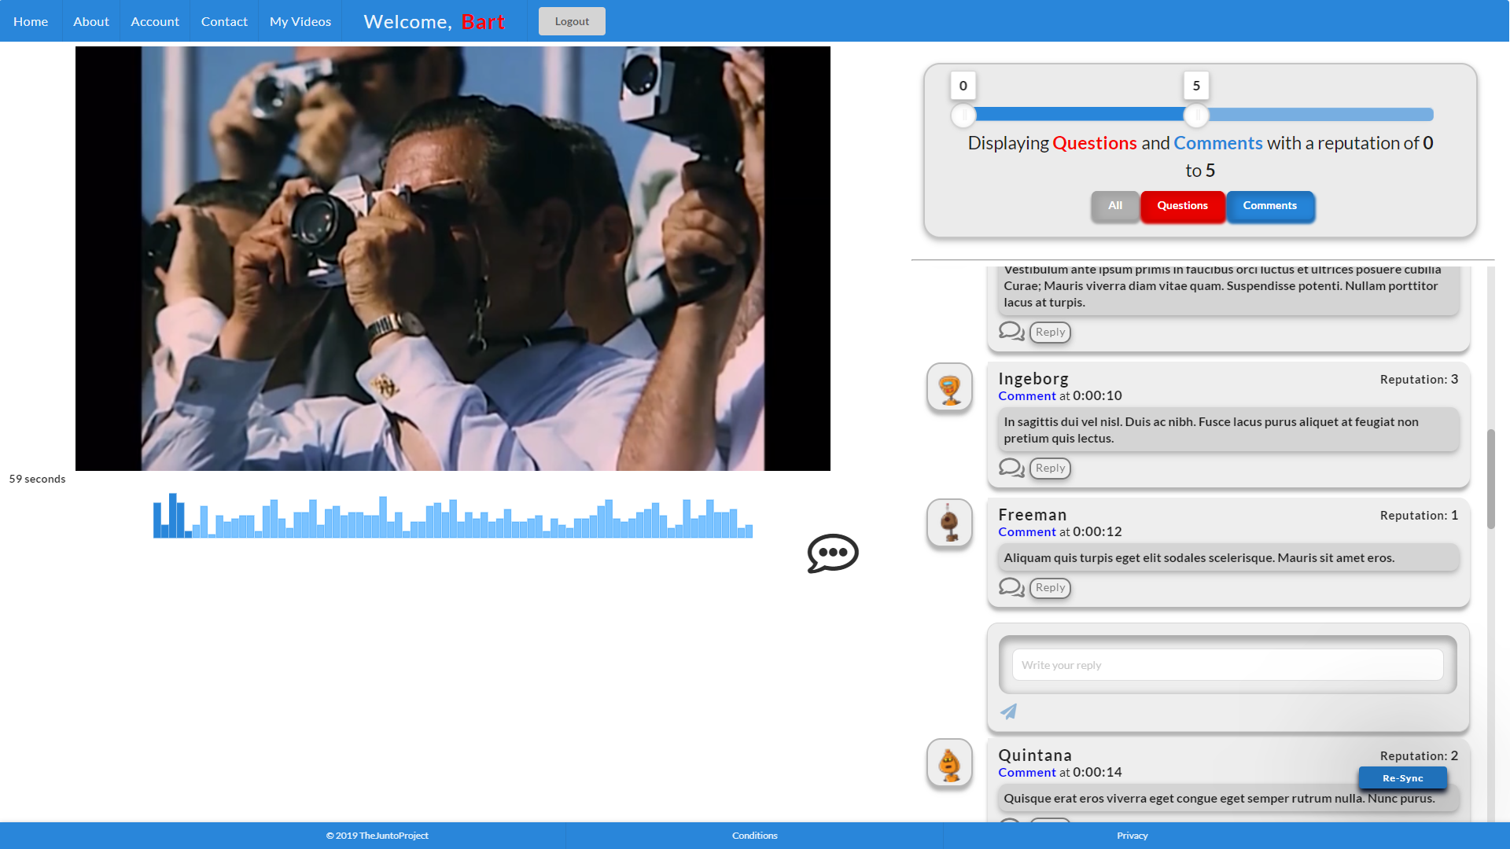Click reputation range track right of 5

[x=1320, y=115]
